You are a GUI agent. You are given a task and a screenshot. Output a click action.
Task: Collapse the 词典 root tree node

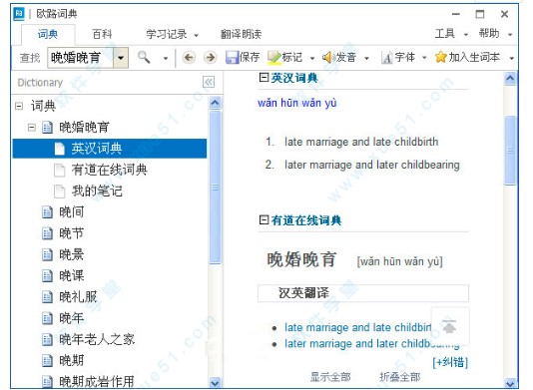19,107
